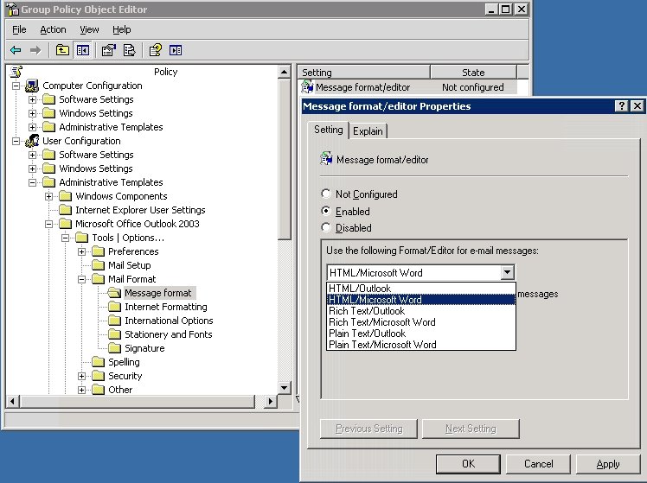This screenshot has width=647, height=483.
Task: Select the Enabled radio button
Action: coord(326,211)
